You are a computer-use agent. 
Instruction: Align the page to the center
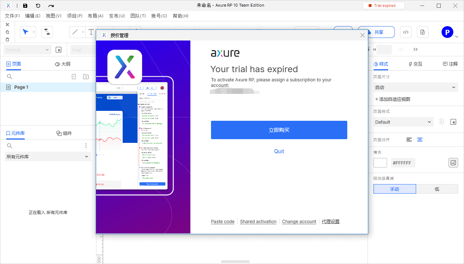419,140
